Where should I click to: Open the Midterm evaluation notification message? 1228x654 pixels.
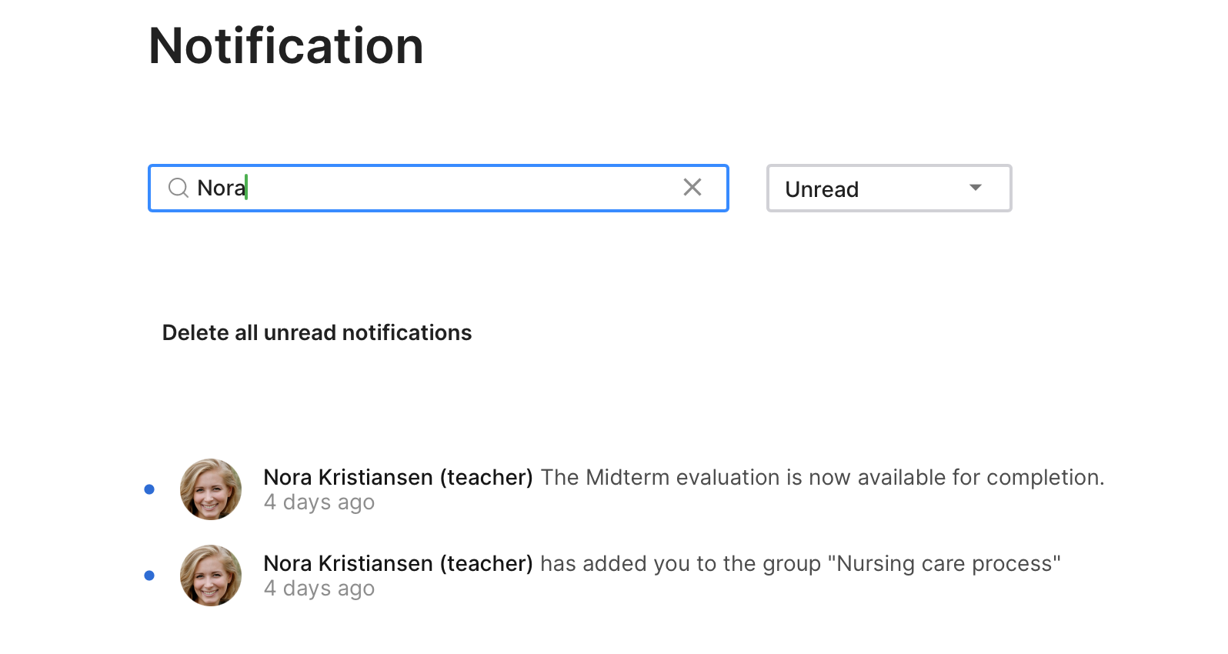coord(822,478)
